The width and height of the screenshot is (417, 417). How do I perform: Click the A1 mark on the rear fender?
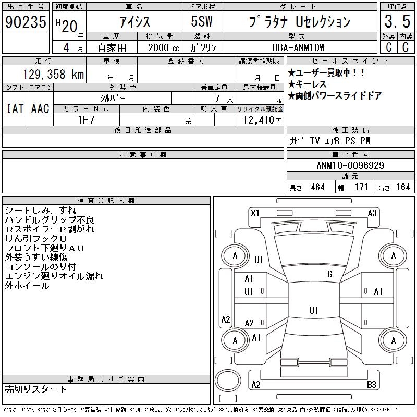(256, 338)
